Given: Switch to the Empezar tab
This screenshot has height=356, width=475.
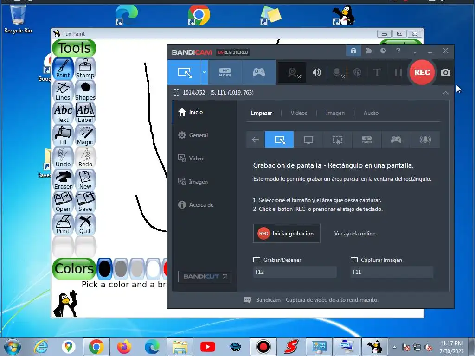Looking at the screenshot, I should tap(261, 113).
